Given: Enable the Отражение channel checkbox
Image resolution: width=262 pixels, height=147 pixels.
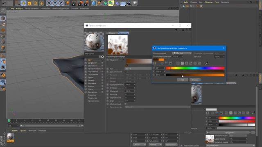Looking at the screenshot, I should [102, 71].
